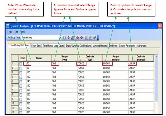Tick the Cmt checkbox for row 7 (220)
The height and width of the screenshot is (116, 166).
(21, 90)
